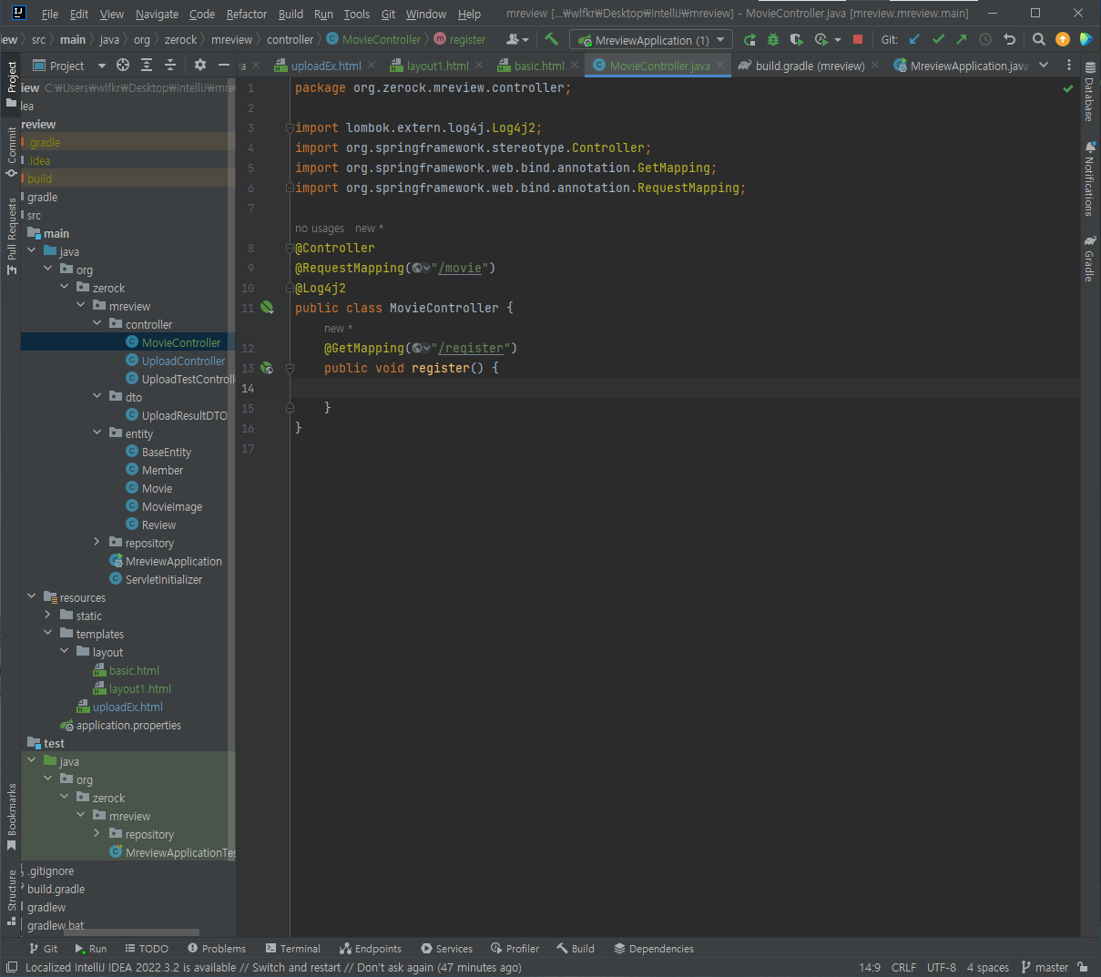Switch to build.gradle (mreview) tab

pyautogui.click(x=810, y=66)
